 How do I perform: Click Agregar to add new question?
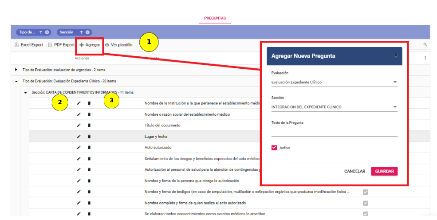coord(90,45)
